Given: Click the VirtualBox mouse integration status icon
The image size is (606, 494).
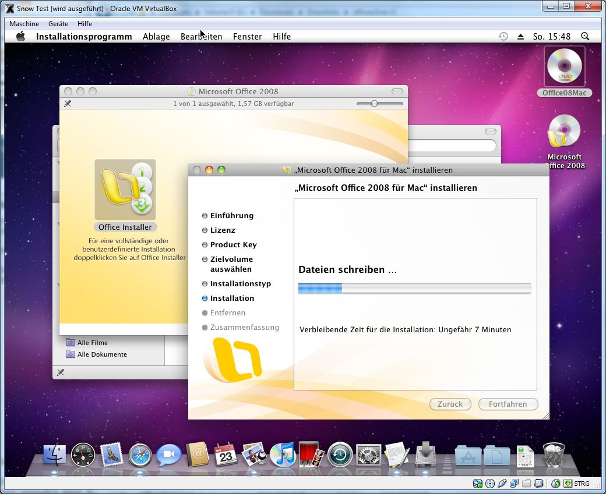Looking at the screenshot, I should 556,483.
